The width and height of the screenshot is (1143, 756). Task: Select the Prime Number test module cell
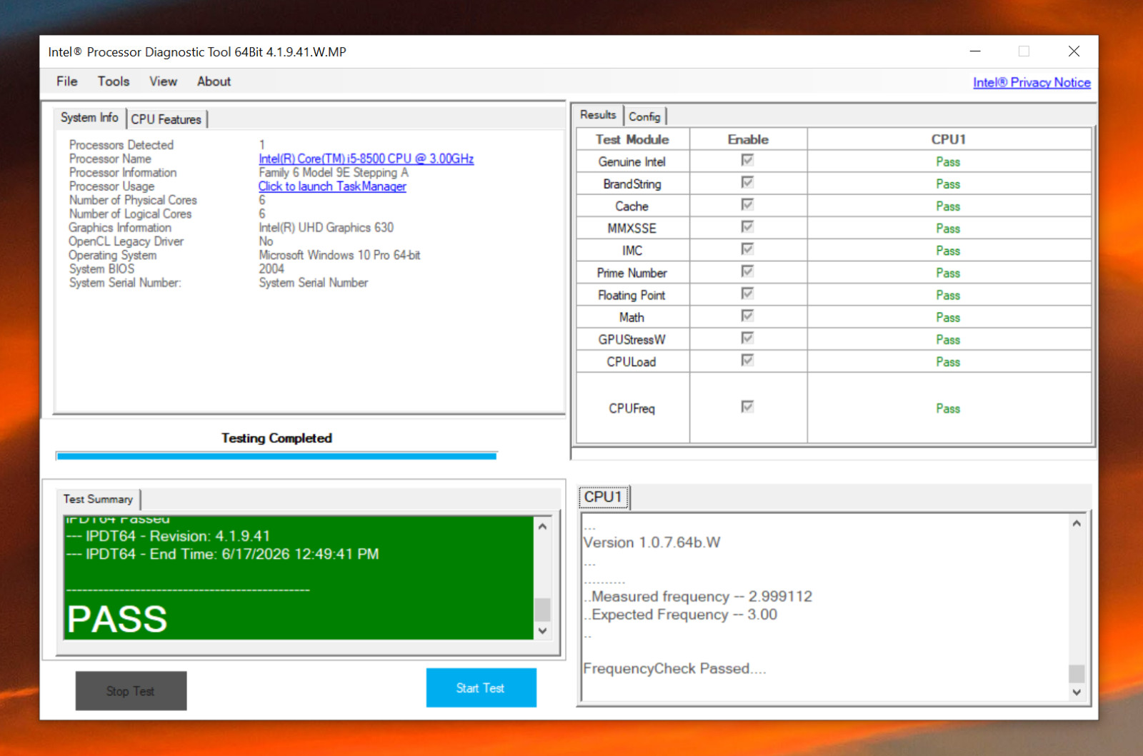[x=633, y=273]
